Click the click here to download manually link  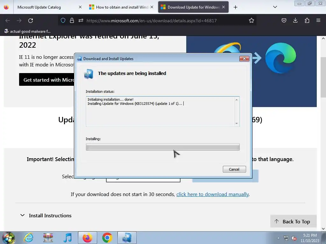[x=212, y=194]
